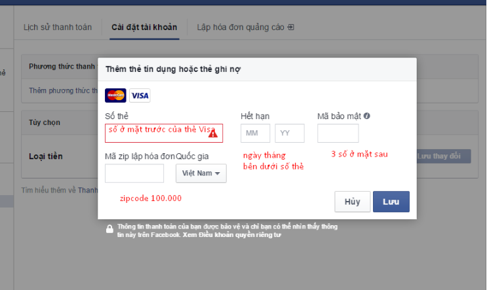The image size is (487, 290).
Task: Click the Mã zip lập hóa đơn field
Action: click(134, 173)
